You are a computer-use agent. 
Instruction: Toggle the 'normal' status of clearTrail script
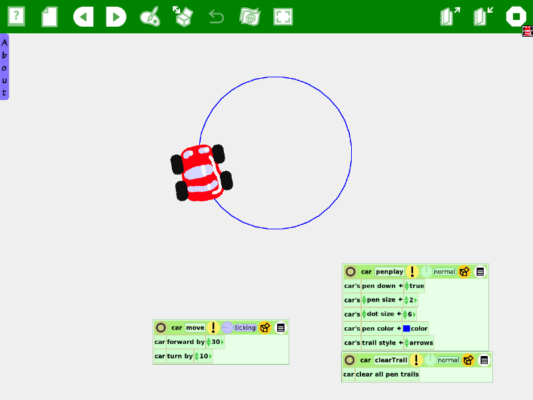pos(448,360)
